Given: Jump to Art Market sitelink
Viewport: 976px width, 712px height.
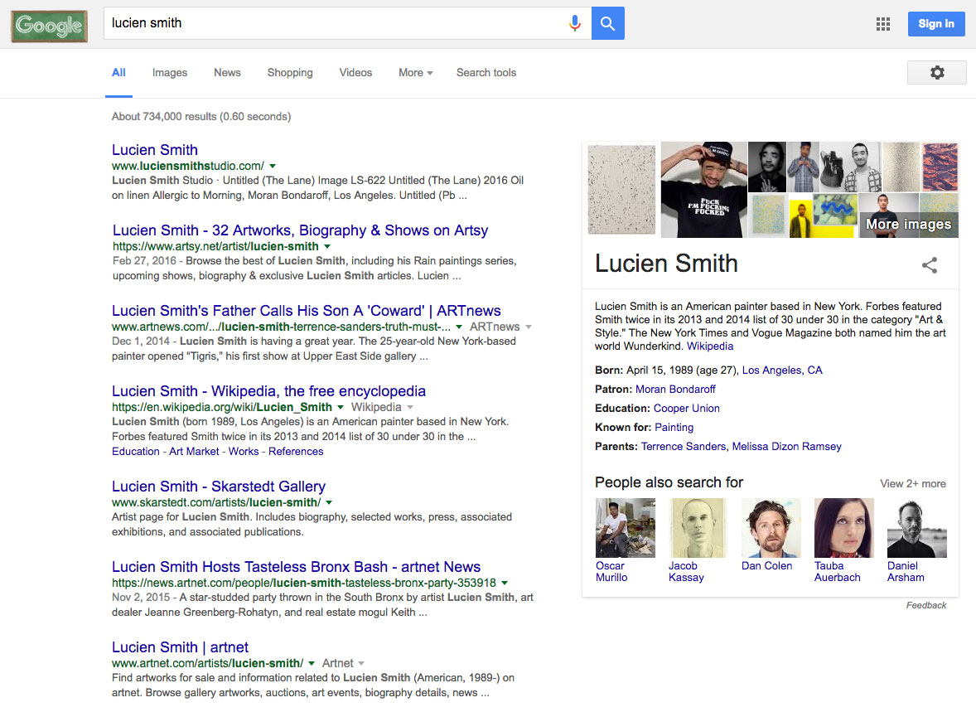Looking at the screenshot, I should tap(194, 452).
